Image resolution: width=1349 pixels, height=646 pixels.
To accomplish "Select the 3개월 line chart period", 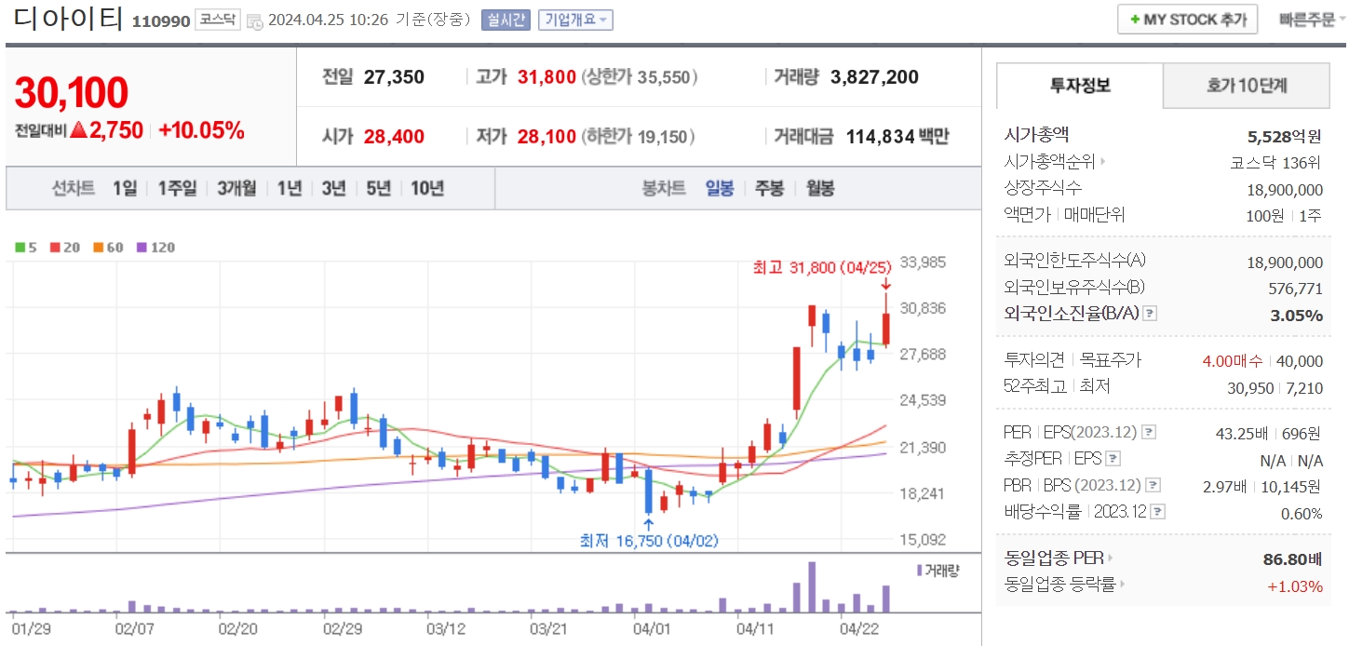I will [236, 188].
